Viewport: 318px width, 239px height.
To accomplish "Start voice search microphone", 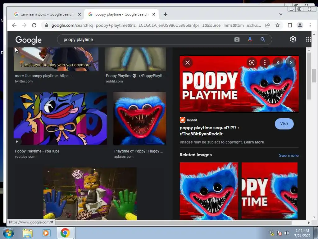I will pos(250,40).
